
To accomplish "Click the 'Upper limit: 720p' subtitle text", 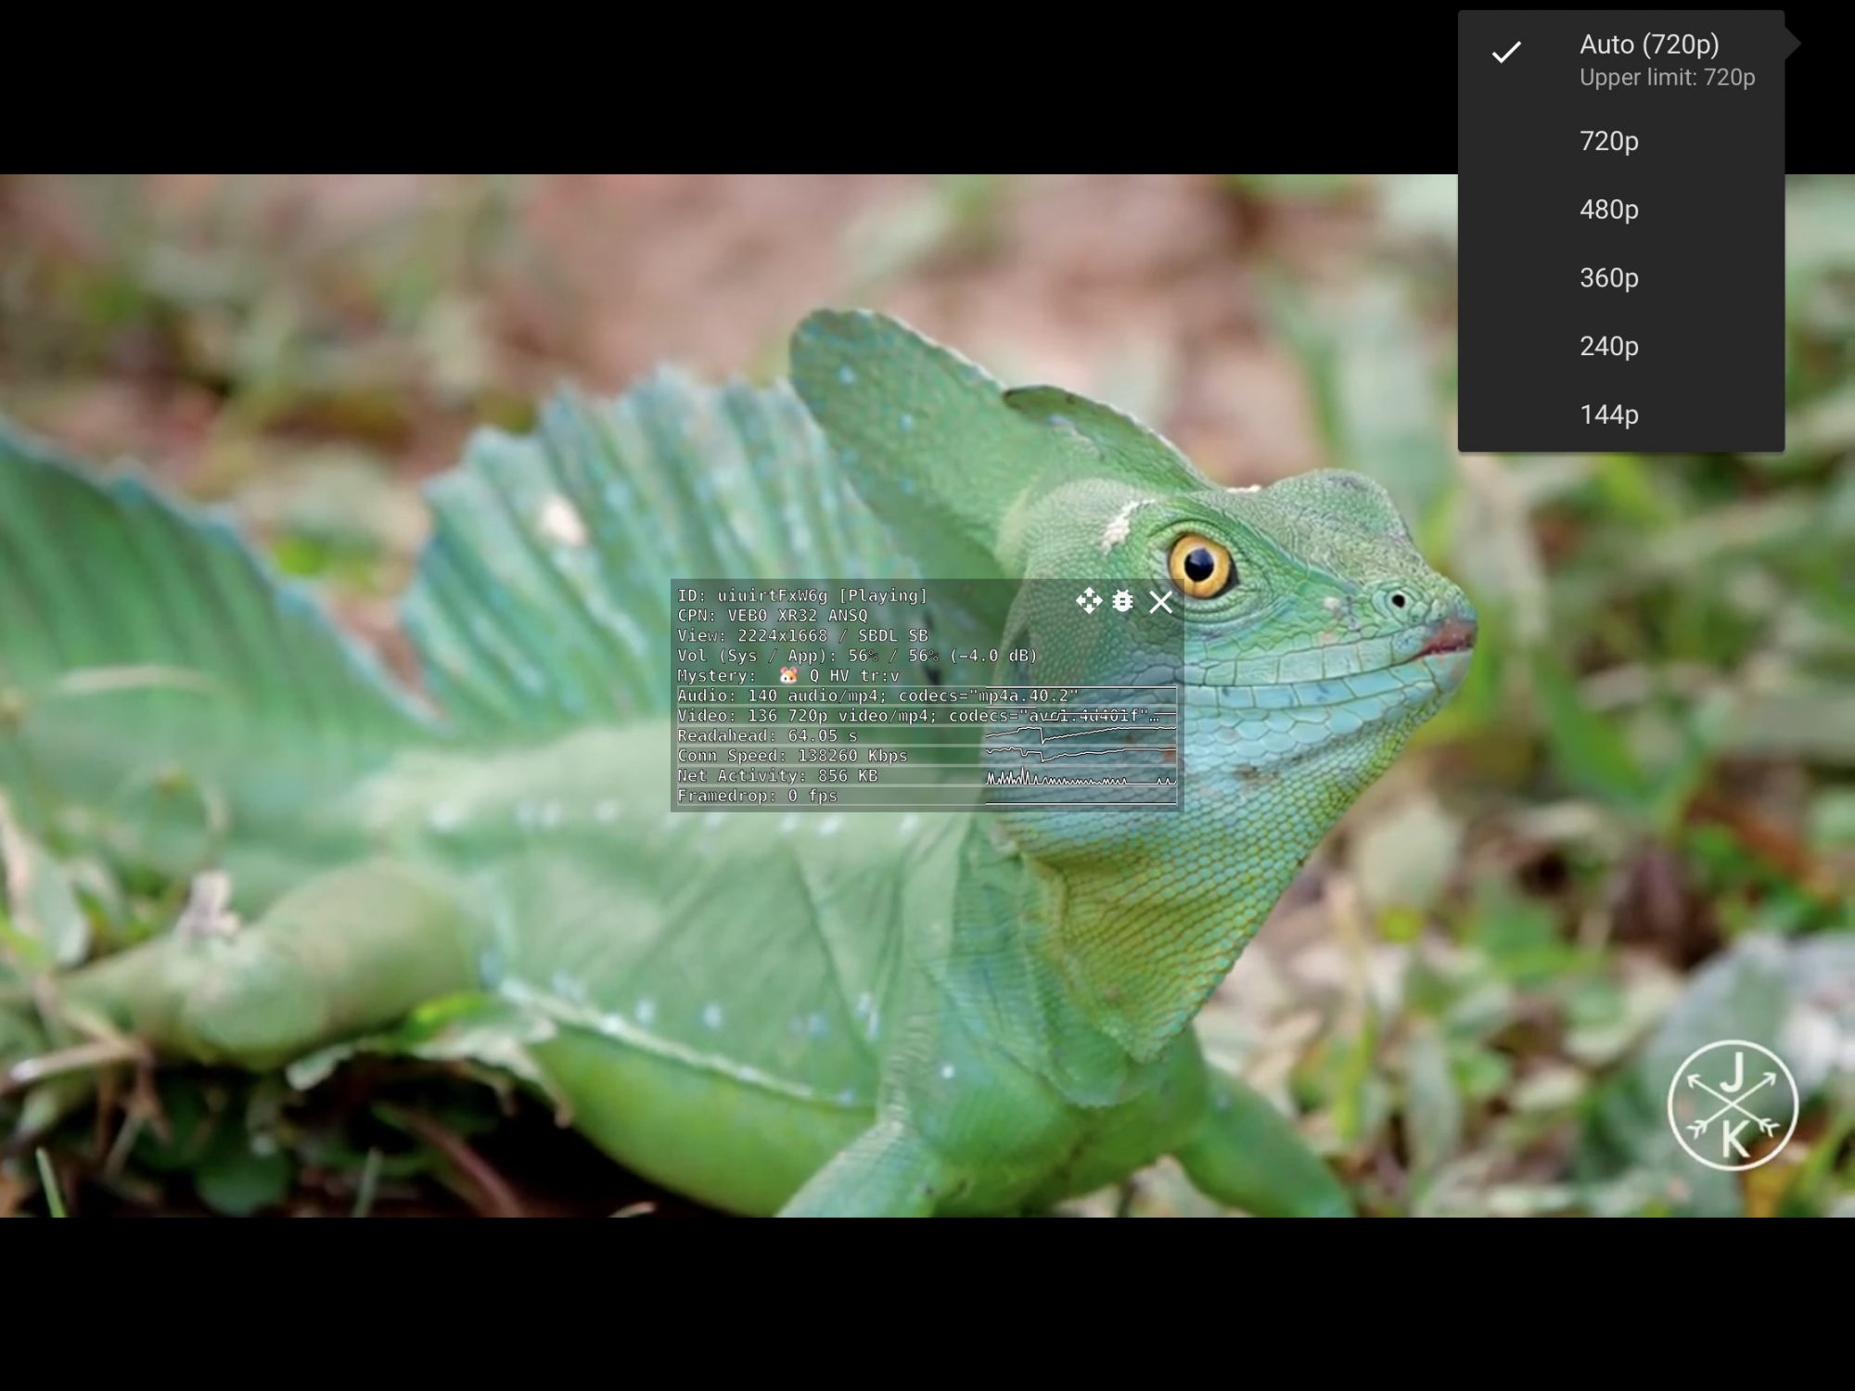I will point(1667,78).
